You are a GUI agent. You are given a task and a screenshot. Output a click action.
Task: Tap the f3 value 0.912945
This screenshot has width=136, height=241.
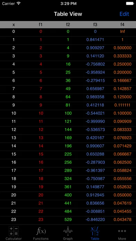tap(95, 195)
